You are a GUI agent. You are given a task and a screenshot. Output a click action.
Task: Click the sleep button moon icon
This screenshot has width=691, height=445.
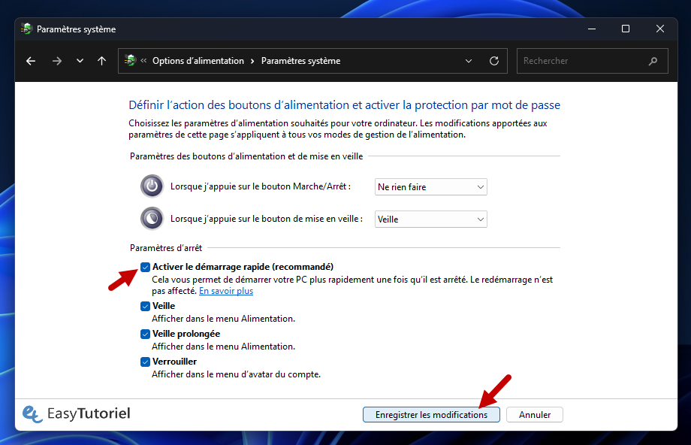coord(152,218)
